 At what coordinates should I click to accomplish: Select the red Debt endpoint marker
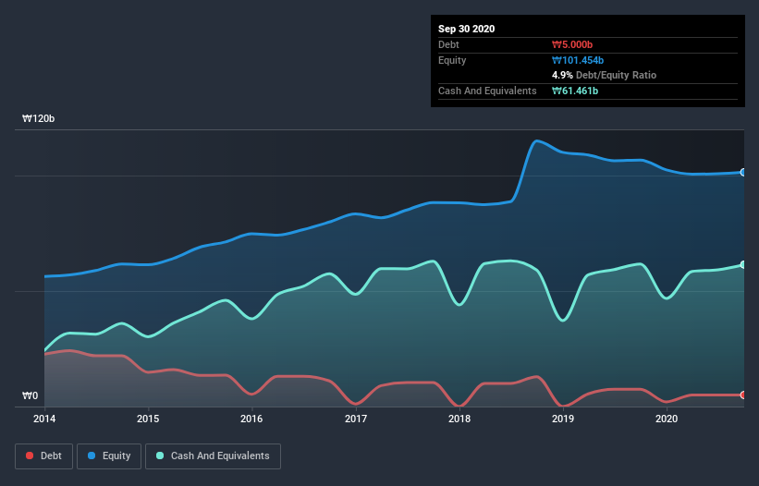click(743, 395)
